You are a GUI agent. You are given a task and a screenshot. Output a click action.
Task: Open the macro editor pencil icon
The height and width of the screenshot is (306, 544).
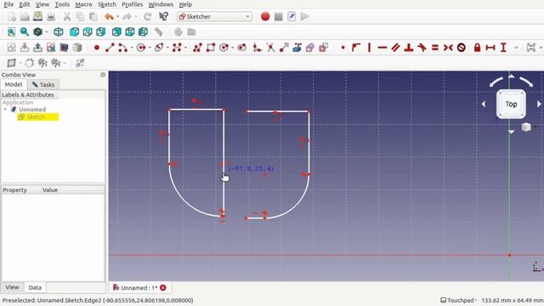292,16
